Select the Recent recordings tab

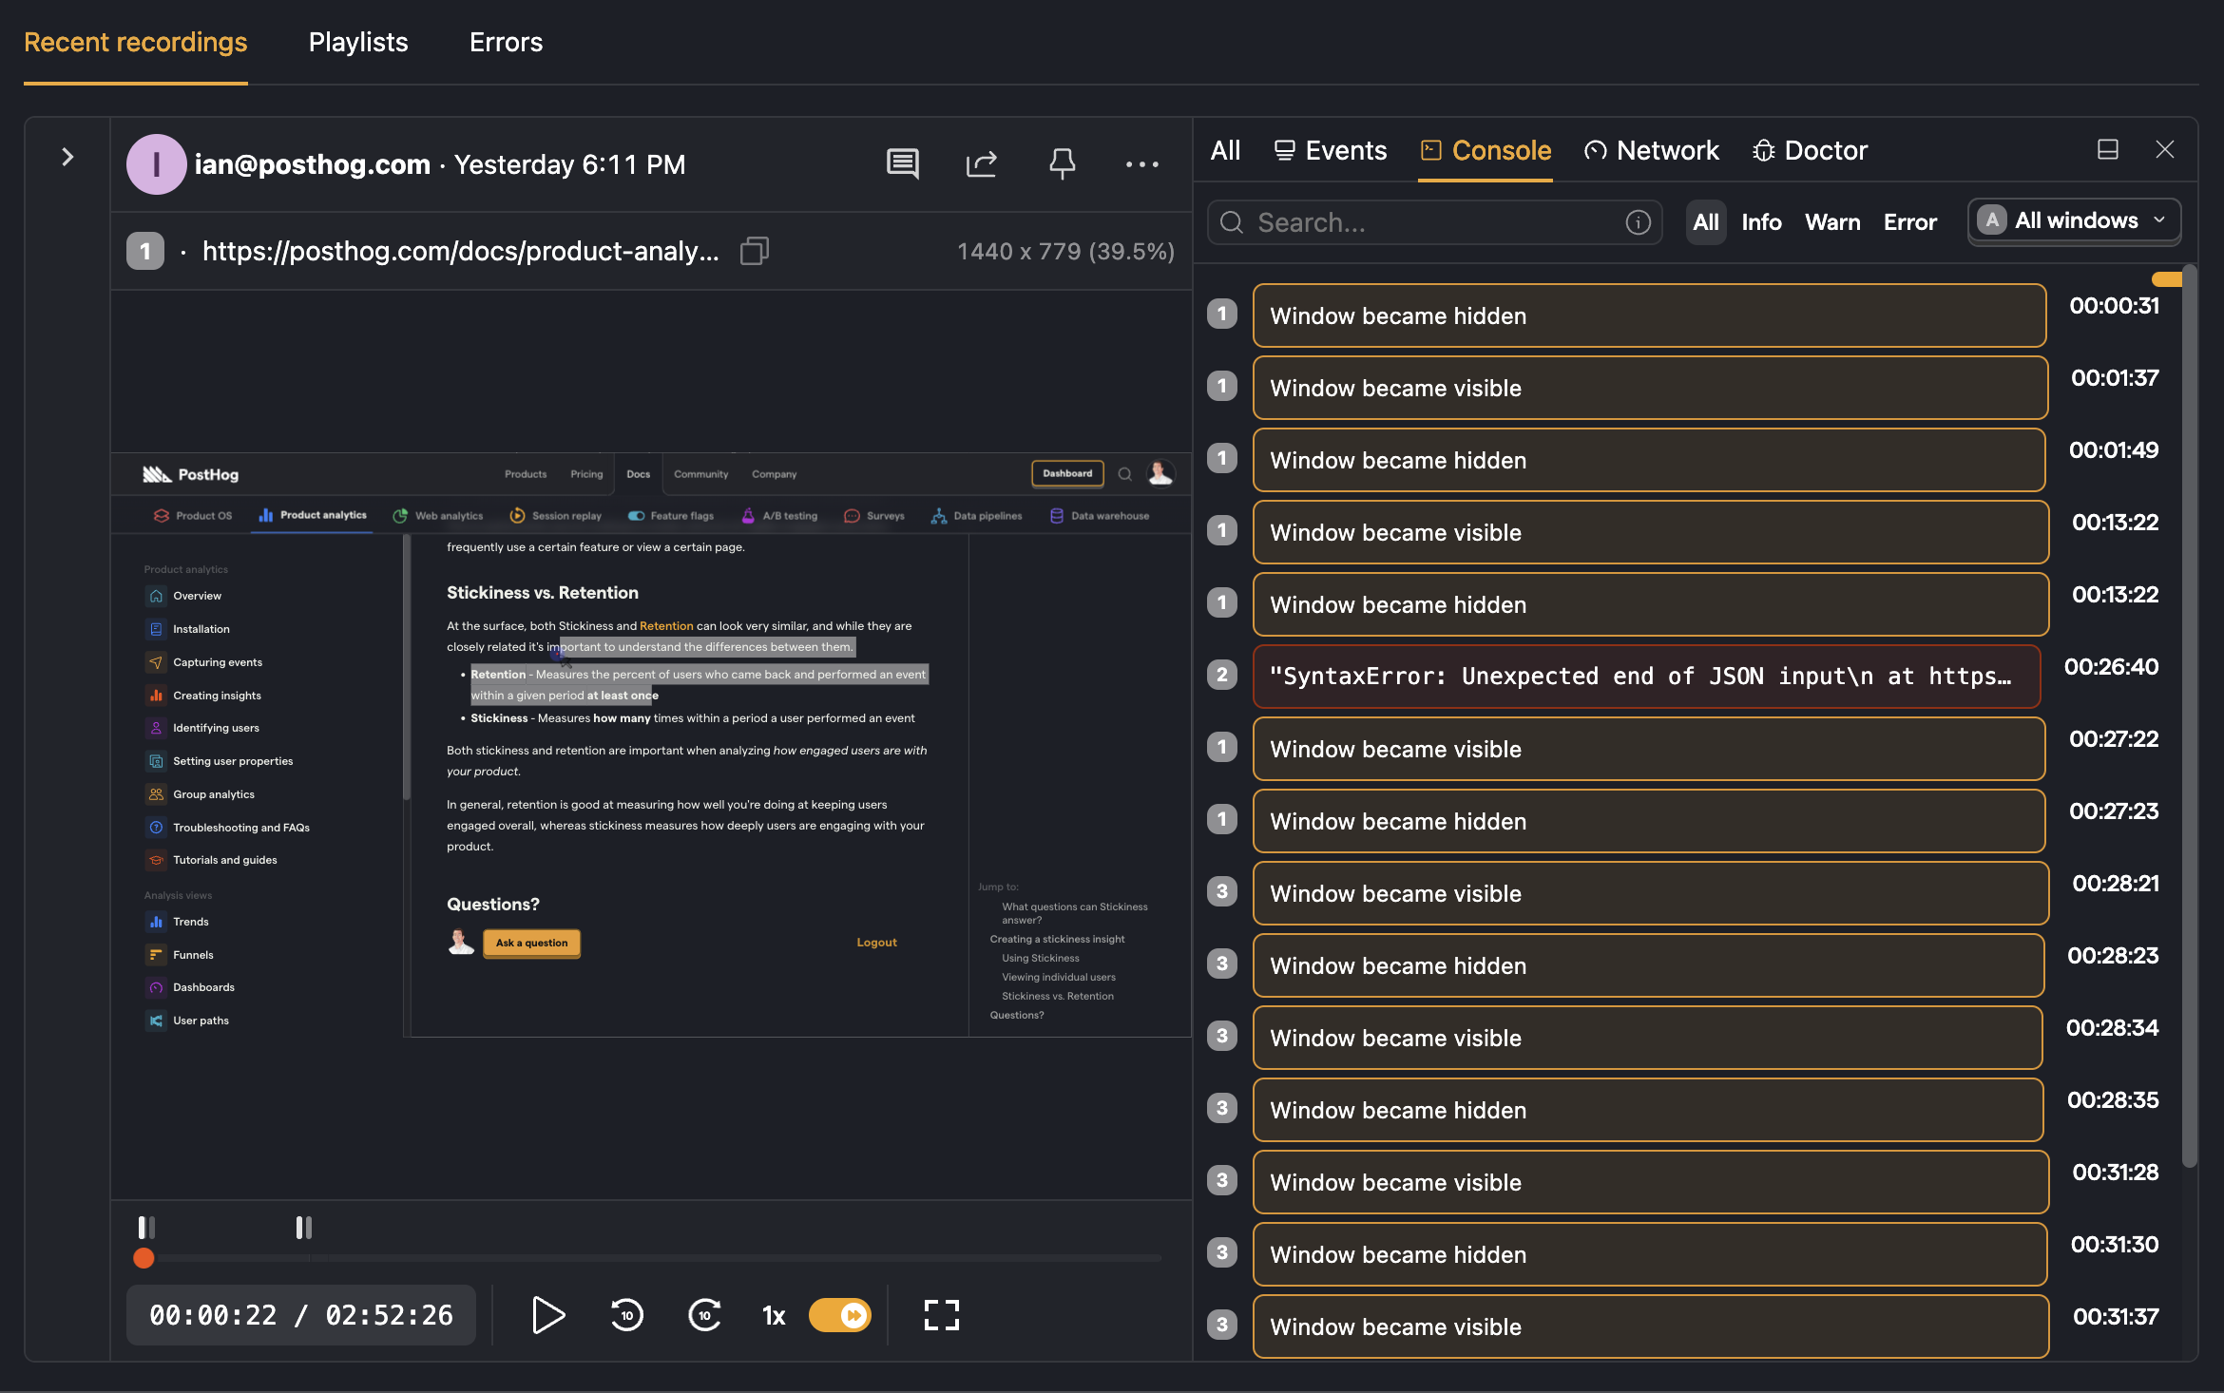135,42
